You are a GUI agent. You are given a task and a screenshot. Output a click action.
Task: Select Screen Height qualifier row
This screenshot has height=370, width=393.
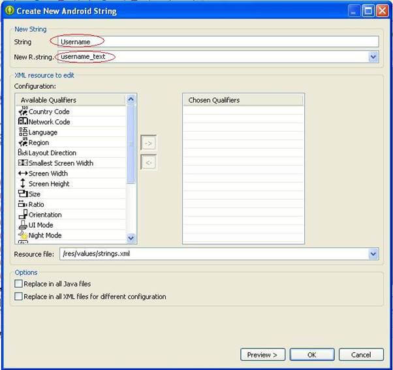point(71,183)
